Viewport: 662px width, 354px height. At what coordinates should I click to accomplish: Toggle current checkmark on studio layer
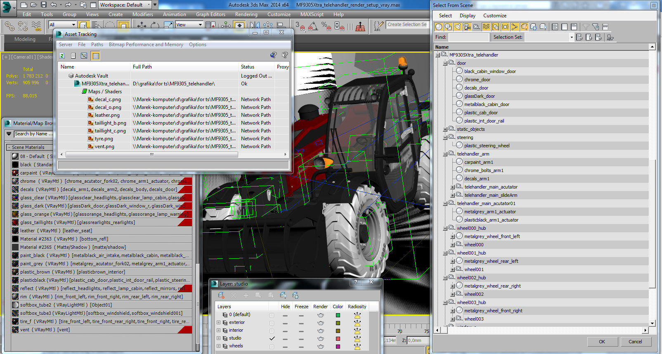pos(272,338)
